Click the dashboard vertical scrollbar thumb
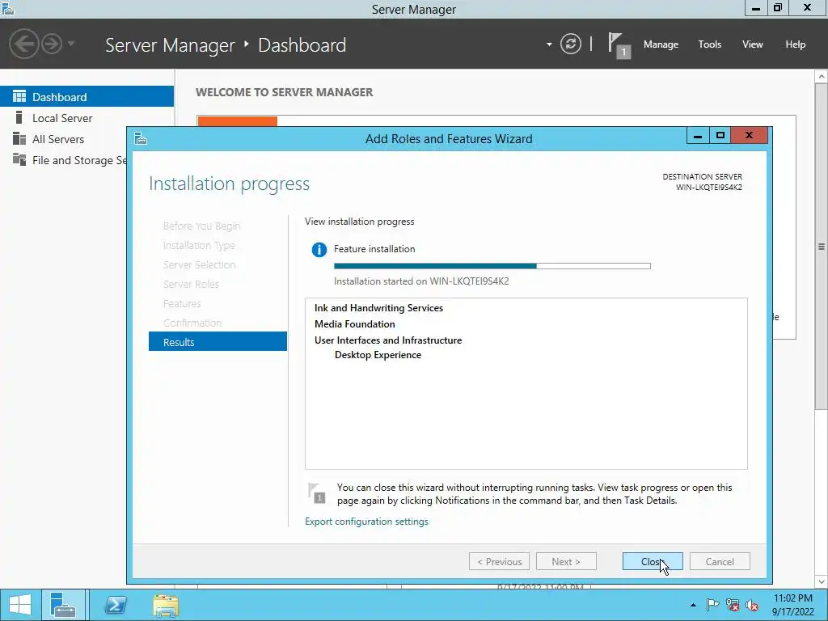Viewport: 828px width, 621px height. 822,246
